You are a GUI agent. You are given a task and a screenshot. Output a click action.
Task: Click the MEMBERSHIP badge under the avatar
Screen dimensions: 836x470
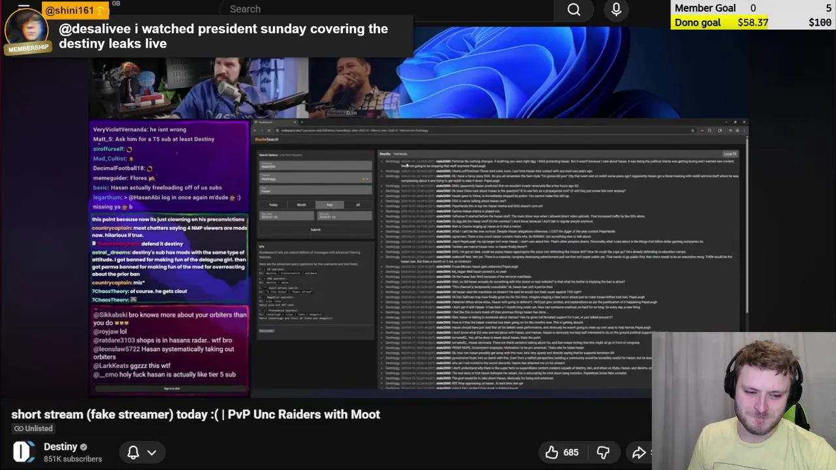(28, 48)
